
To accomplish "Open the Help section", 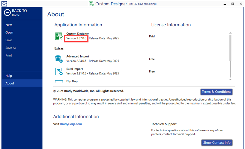I will coord(9,76).
